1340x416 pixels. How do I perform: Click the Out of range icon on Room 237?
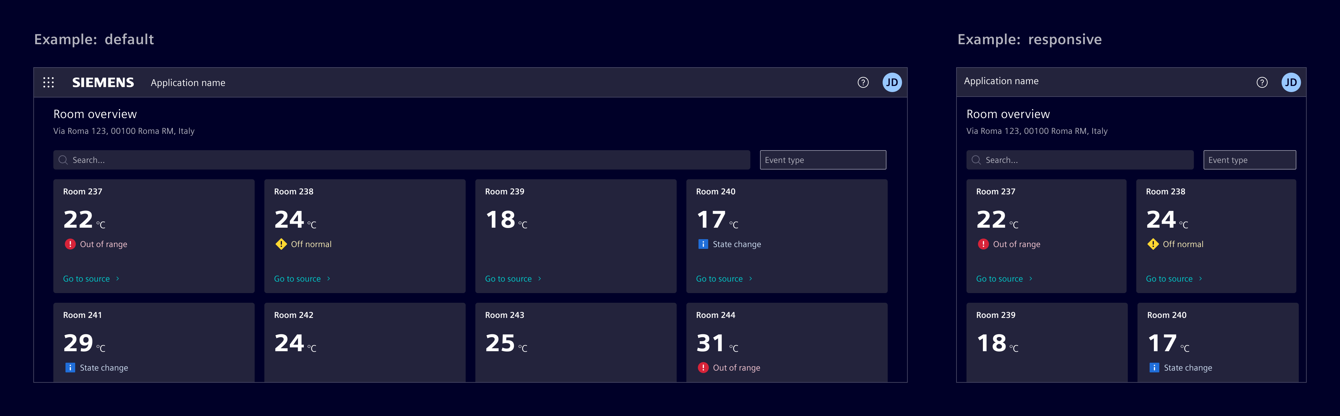coord(70,244)
